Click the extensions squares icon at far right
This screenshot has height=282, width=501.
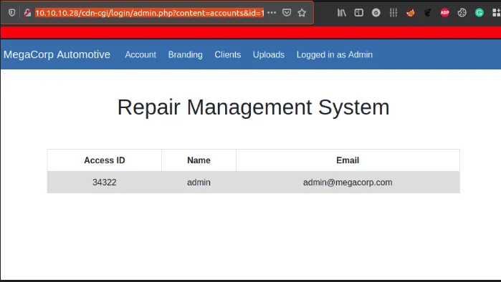[x=496, y=13]
